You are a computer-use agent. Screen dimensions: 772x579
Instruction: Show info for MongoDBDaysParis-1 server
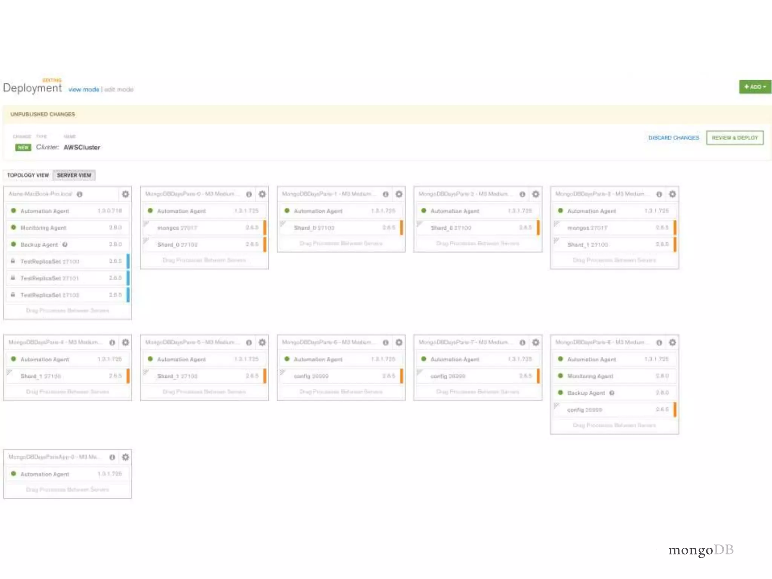click(x=386, y=195)
